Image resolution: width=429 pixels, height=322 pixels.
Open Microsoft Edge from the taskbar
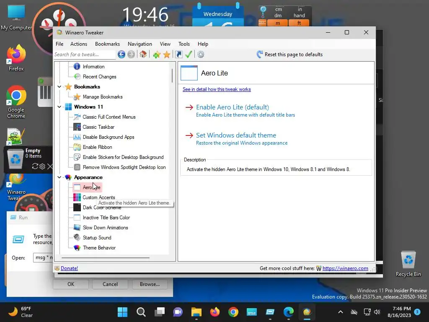288,312
